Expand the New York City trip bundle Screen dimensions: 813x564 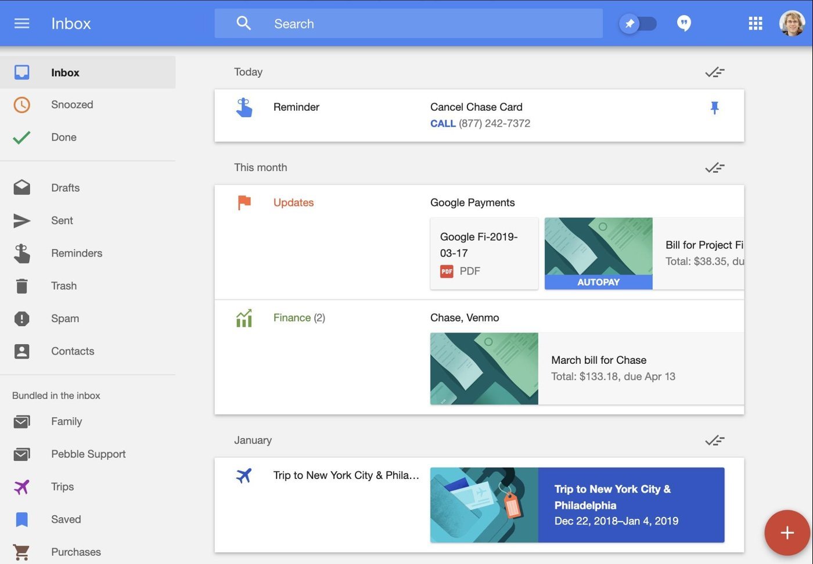[x=346, y=475]
